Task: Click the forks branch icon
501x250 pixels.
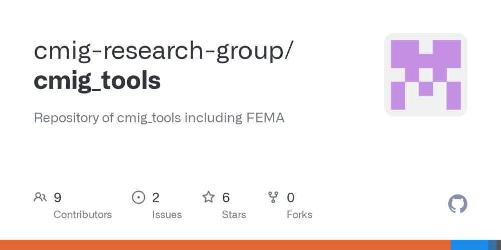Action: 273,197
